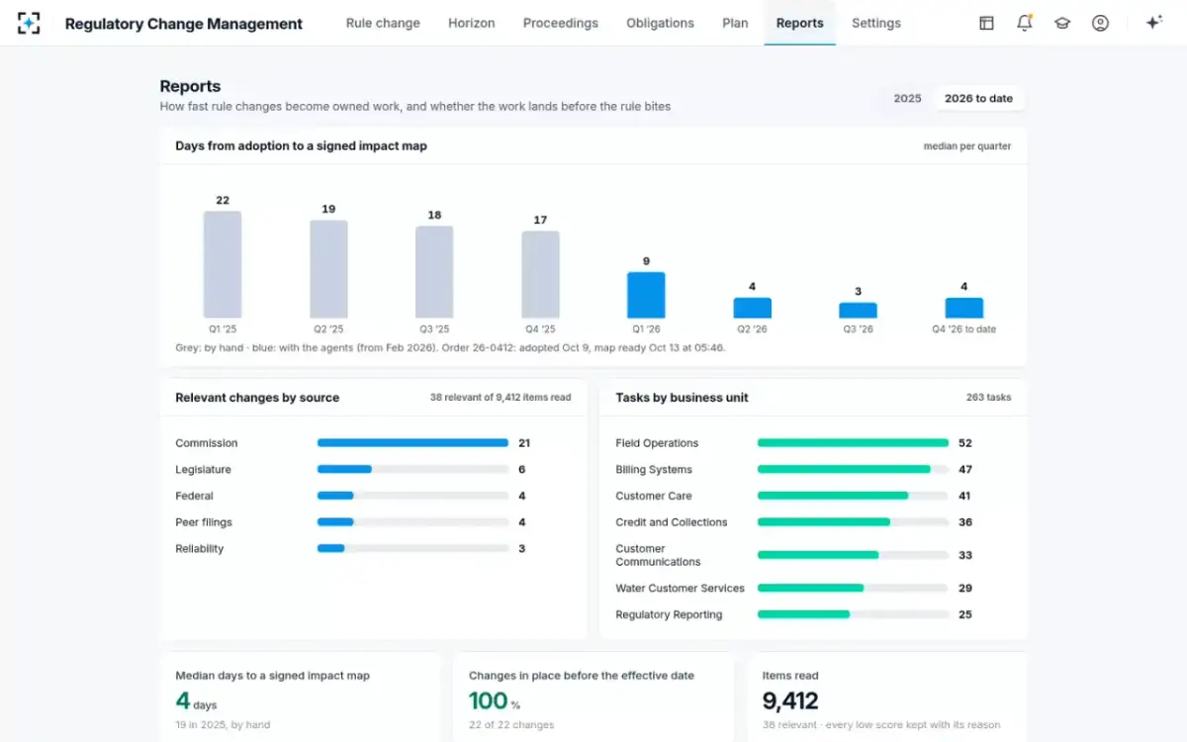This screenshot has height=742, width=1187.
Task: Click the 'Tasks by business unit' heading
Action: pos(682,398)
